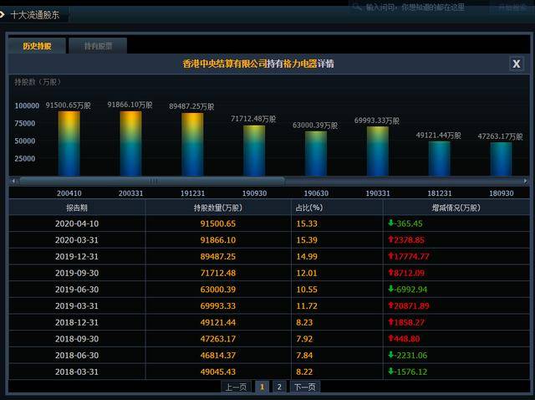535x400 pixels.
Task: Select the 2019-03-31 report date cell
Action: (77, 305)
